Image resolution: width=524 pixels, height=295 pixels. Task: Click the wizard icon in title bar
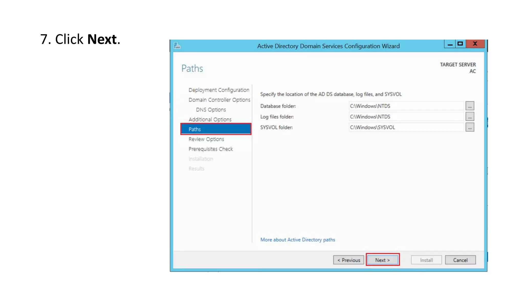coord(177,46)
